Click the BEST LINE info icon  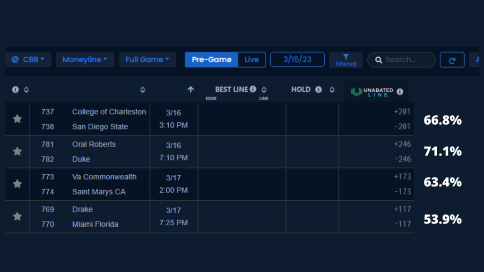(253, 89)
